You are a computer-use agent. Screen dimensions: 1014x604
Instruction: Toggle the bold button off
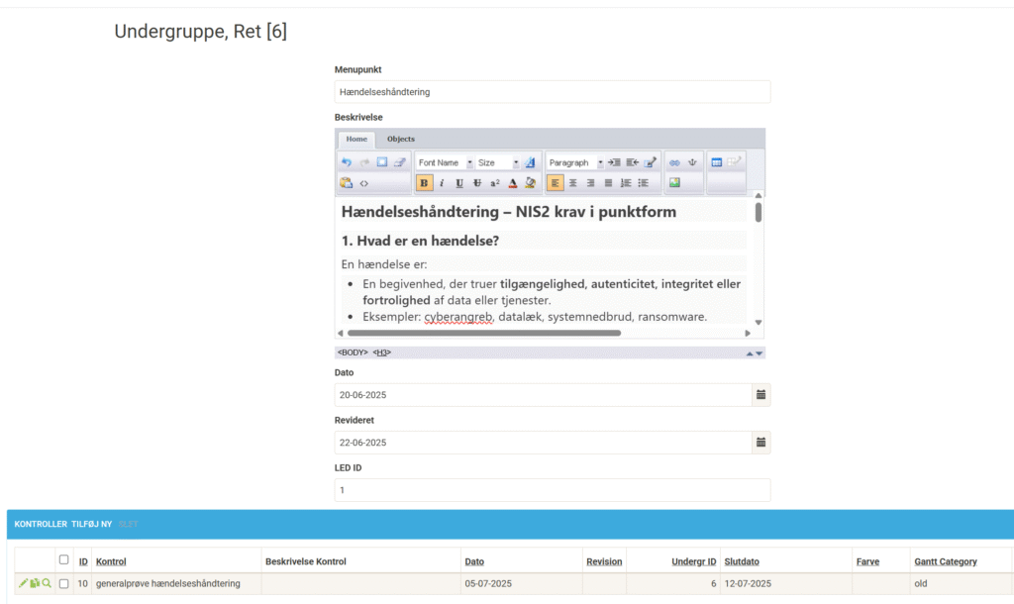click(x=424, y=183)
